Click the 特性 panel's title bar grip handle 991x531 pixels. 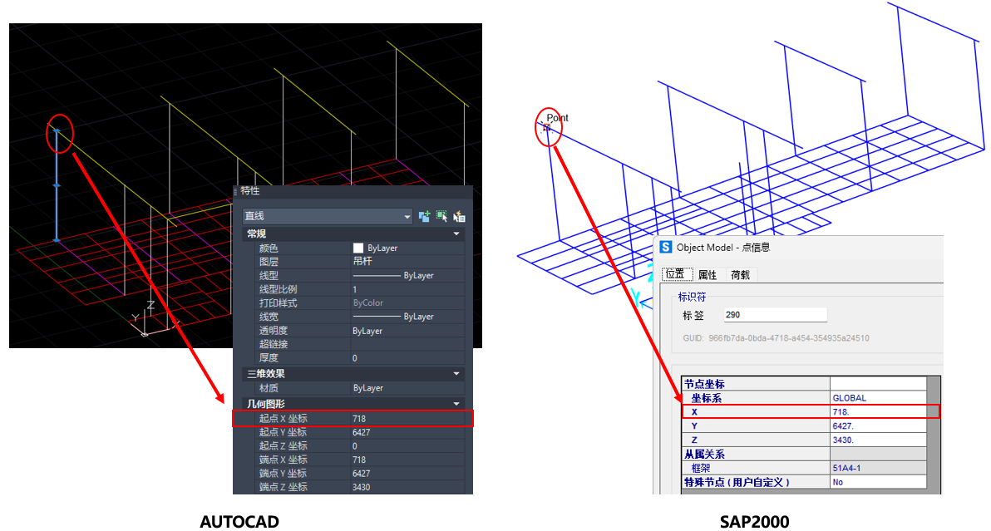tap(235, 191)
